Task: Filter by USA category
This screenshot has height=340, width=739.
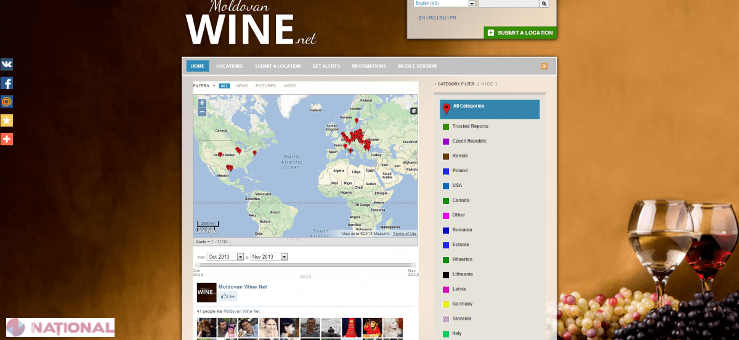Action: pos(457,185)
